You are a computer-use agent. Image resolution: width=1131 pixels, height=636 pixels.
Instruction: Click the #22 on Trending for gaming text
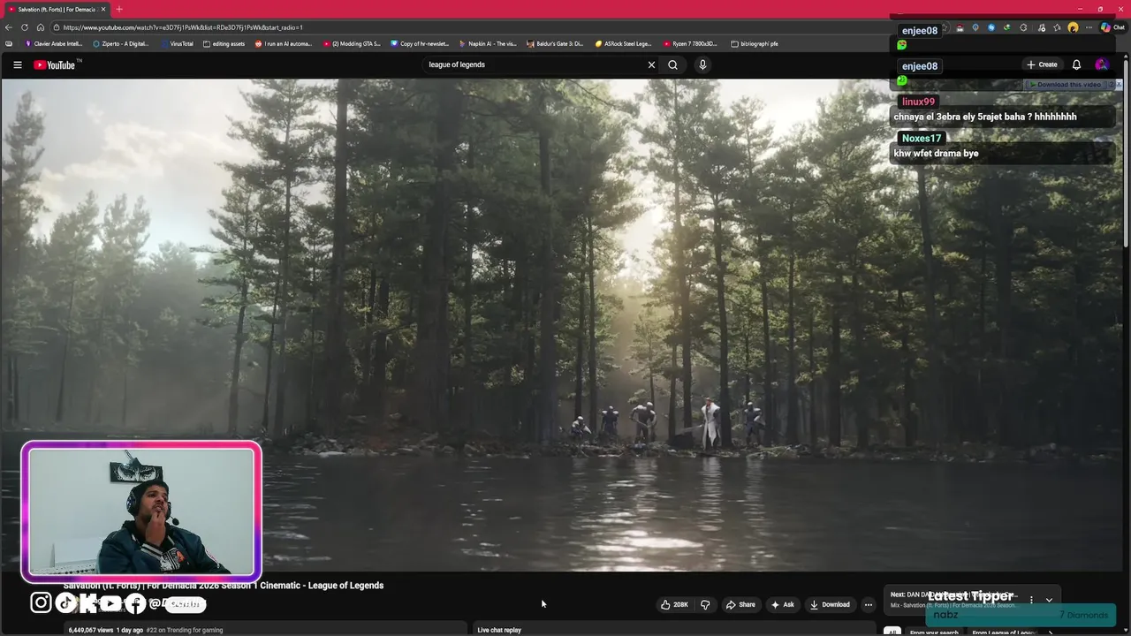pos(185,630)
